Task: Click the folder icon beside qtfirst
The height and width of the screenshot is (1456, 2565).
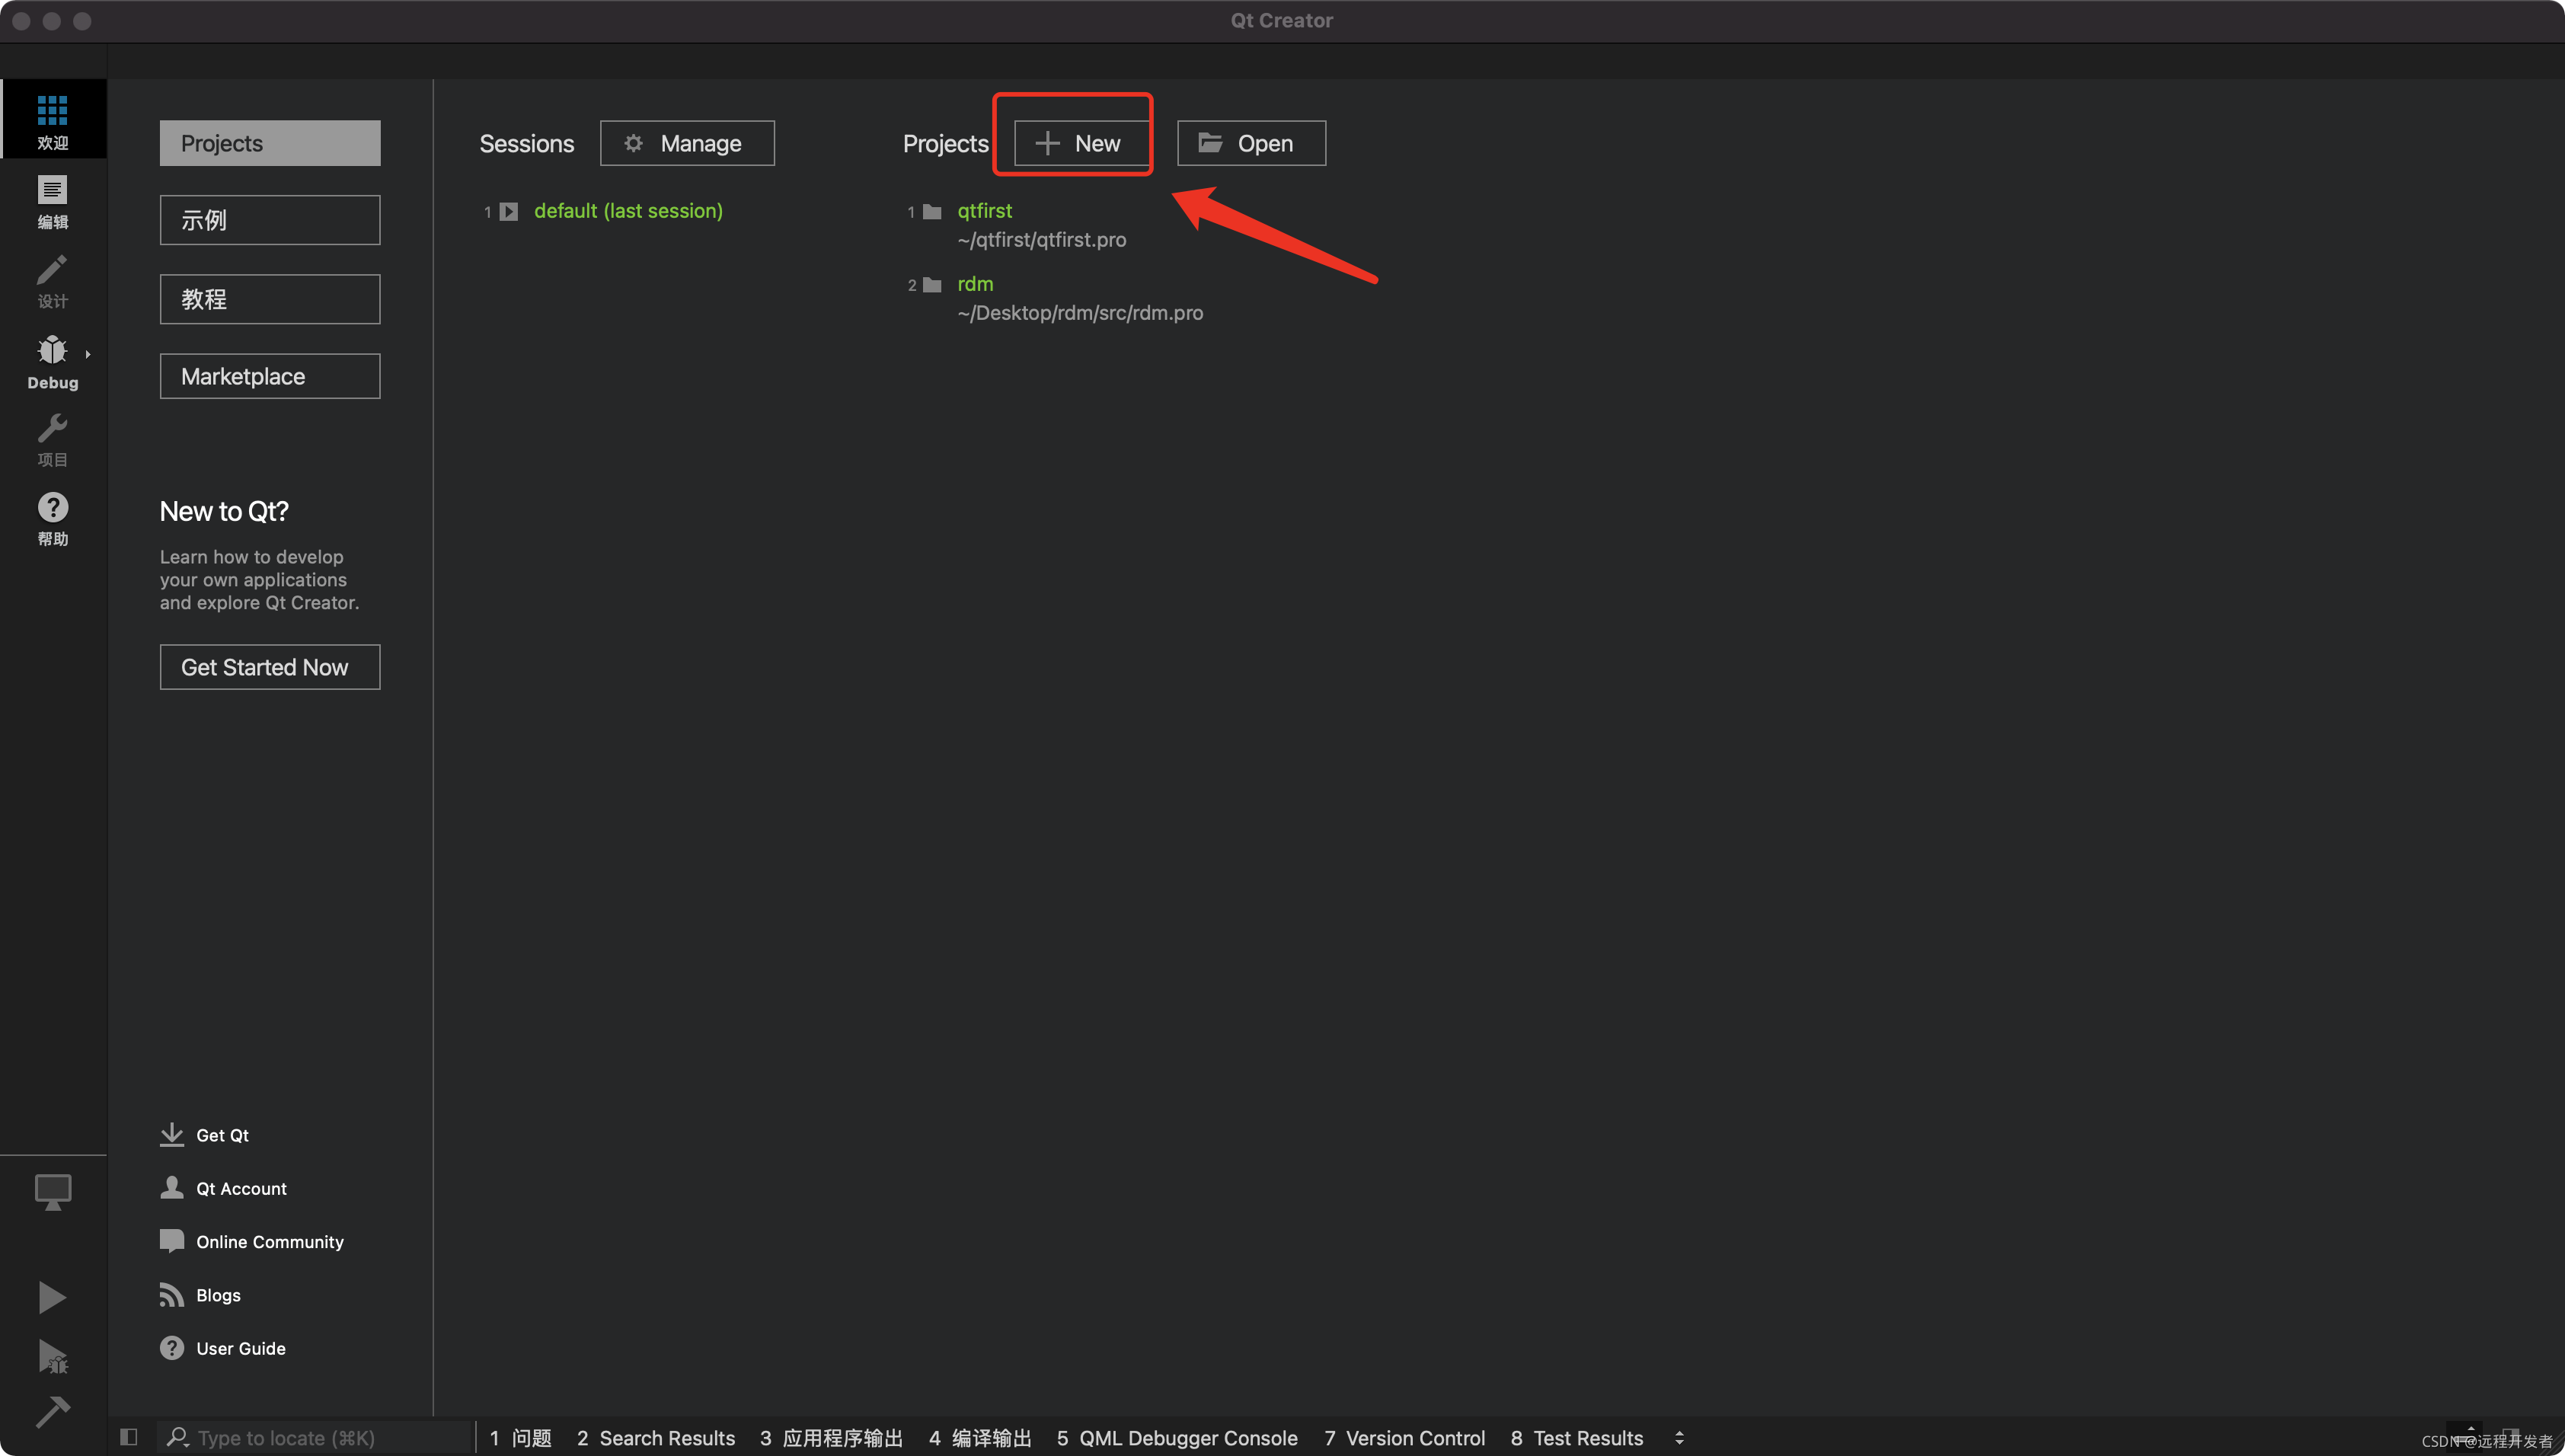Action: pyautogui.click(x=932, y=211)
